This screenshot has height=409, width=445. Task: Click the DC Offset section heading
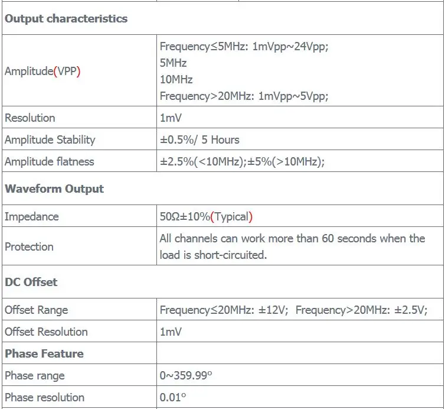pyautogui.click(x=31, y=282)
